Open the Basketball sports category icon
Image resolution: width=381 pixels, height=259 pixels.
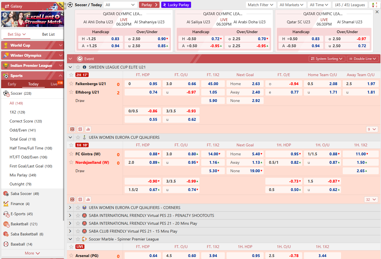(6, 224)
